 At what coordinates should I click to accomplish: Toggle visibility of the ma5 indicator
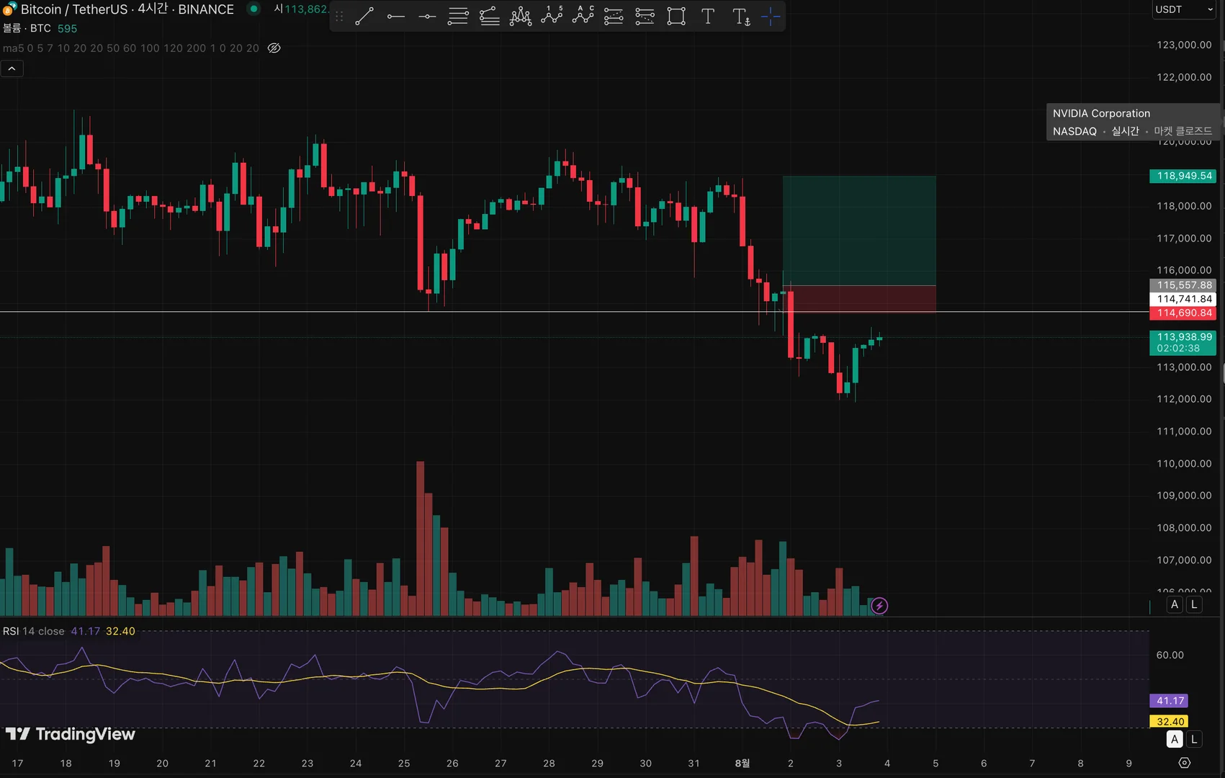[274, 48]
